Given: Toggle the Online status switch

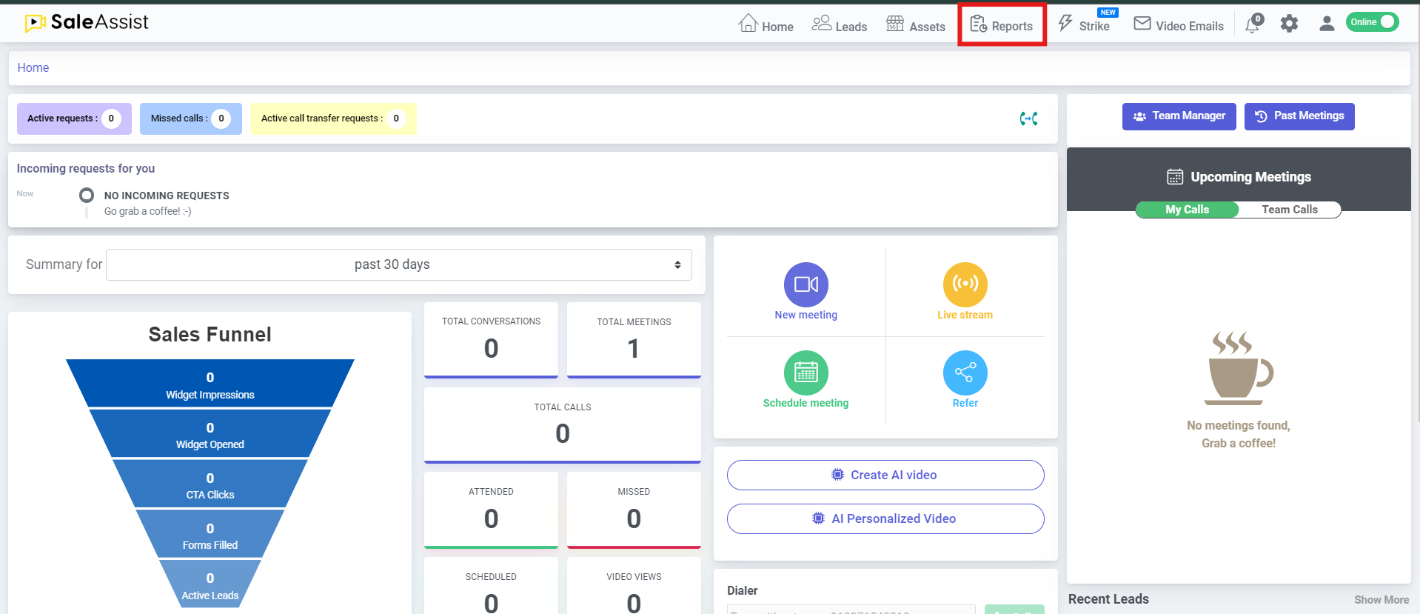Looking at the screenshot, I should pyautogui.click(x=1373, y=22).
